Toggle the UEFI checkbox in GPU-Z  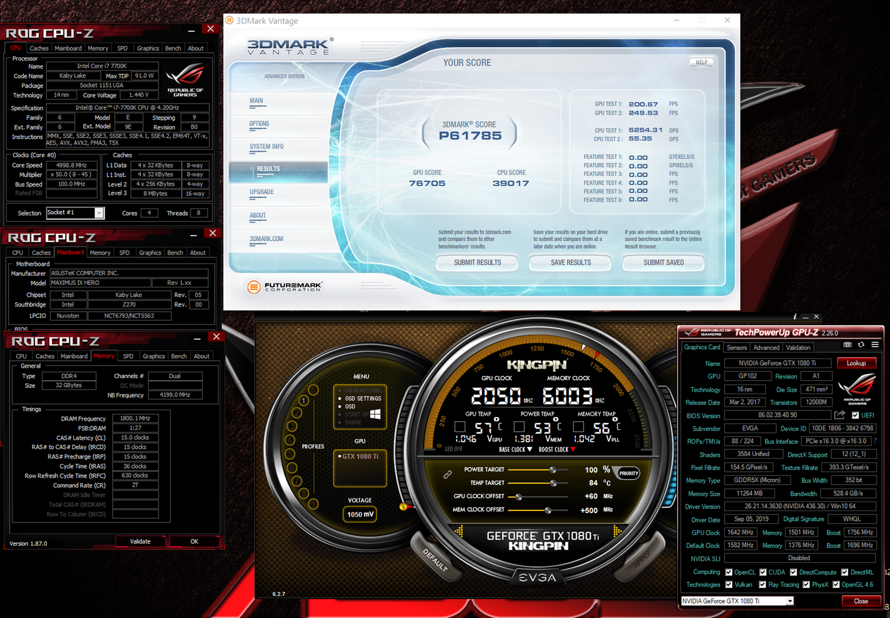pyautogui.click(x=855, y=415)
